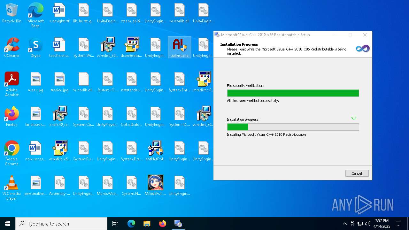Select the Ookii.Dialo... file icon
The width and height of the screenshot is (409, 230).
[132, 117]
